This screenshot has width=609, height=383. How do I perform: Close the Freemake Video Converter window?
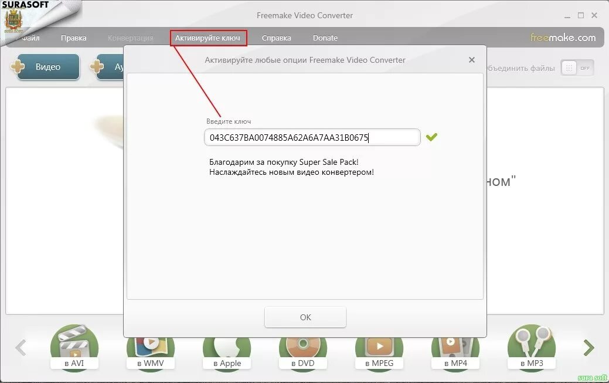coord(594,16)
